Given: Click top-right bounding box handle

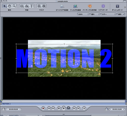Looking at the screenshot, I should [x=112, y=44].
